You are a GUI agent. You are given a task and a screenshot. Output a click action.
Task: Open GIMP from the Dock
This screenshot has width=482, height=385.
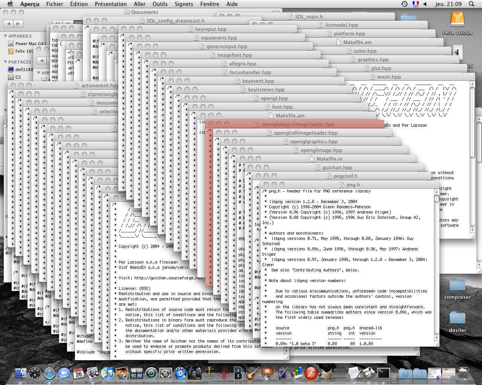pos(325,373)
